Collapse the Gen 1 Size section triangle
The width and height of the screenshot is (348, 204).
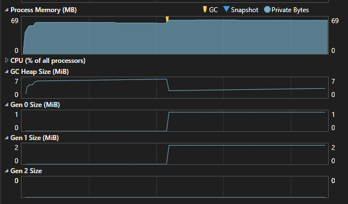click(7, 137)
